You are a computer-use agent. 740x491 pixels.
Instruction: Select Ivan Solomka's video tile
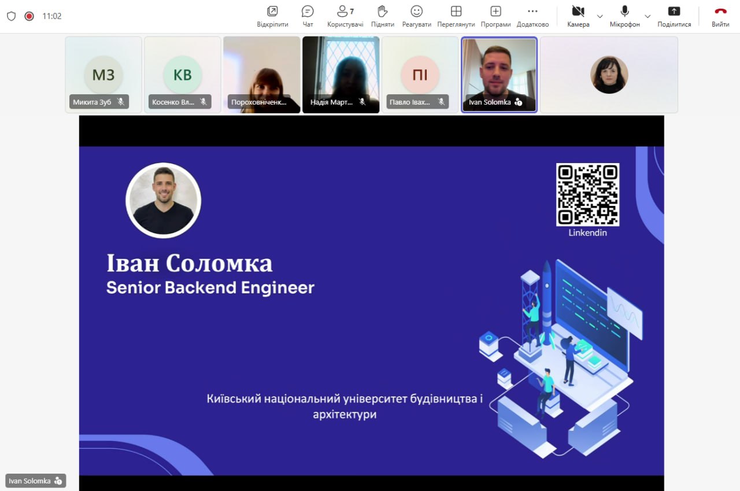499,74
